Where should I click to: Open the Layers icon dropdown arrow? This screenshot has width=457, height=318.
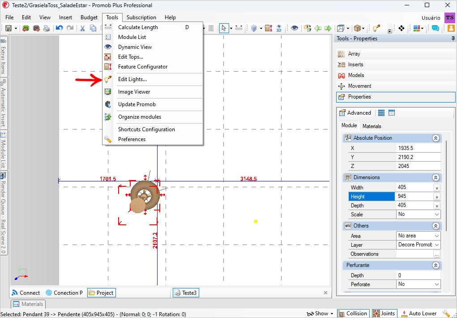tap(261, 28)
